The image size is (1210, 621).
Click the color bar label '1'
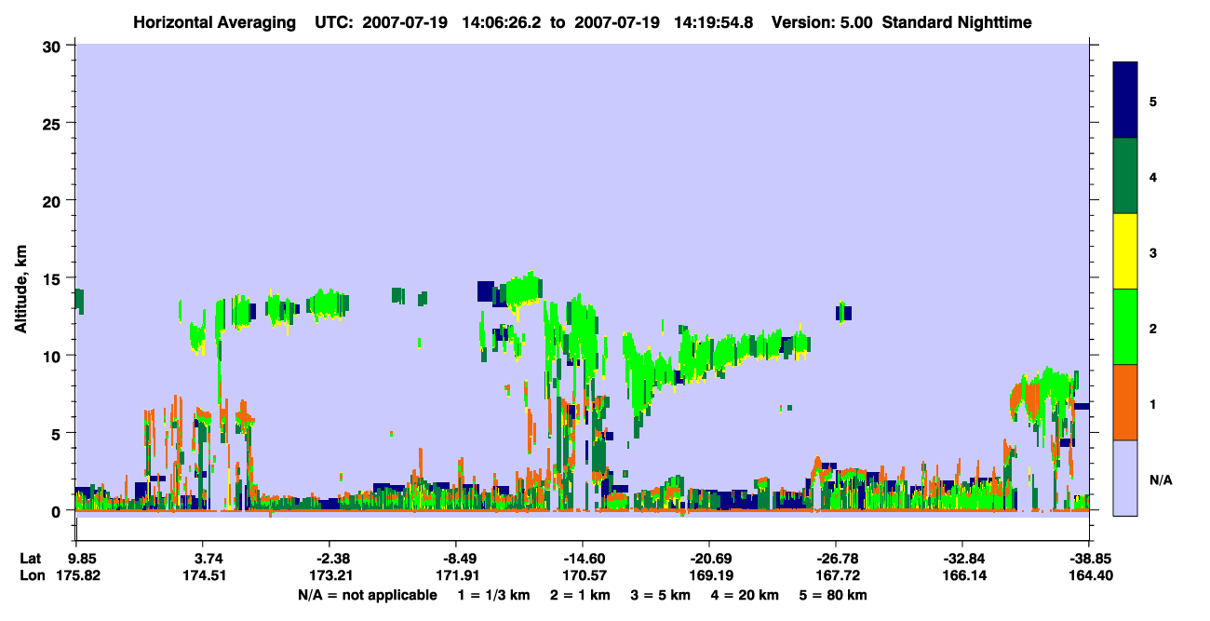tap(1153, 403)
